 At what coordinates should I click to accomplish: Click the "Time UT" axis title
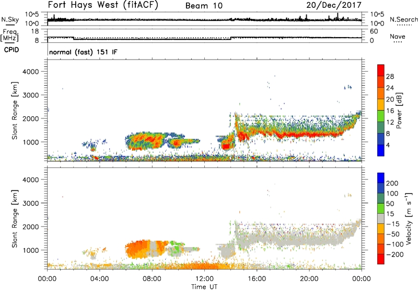coord(204,287)
